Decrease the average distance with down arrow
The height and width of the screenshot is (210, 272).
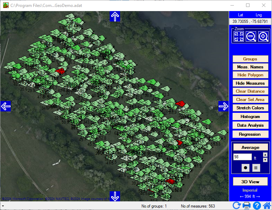tap(265, 160)
